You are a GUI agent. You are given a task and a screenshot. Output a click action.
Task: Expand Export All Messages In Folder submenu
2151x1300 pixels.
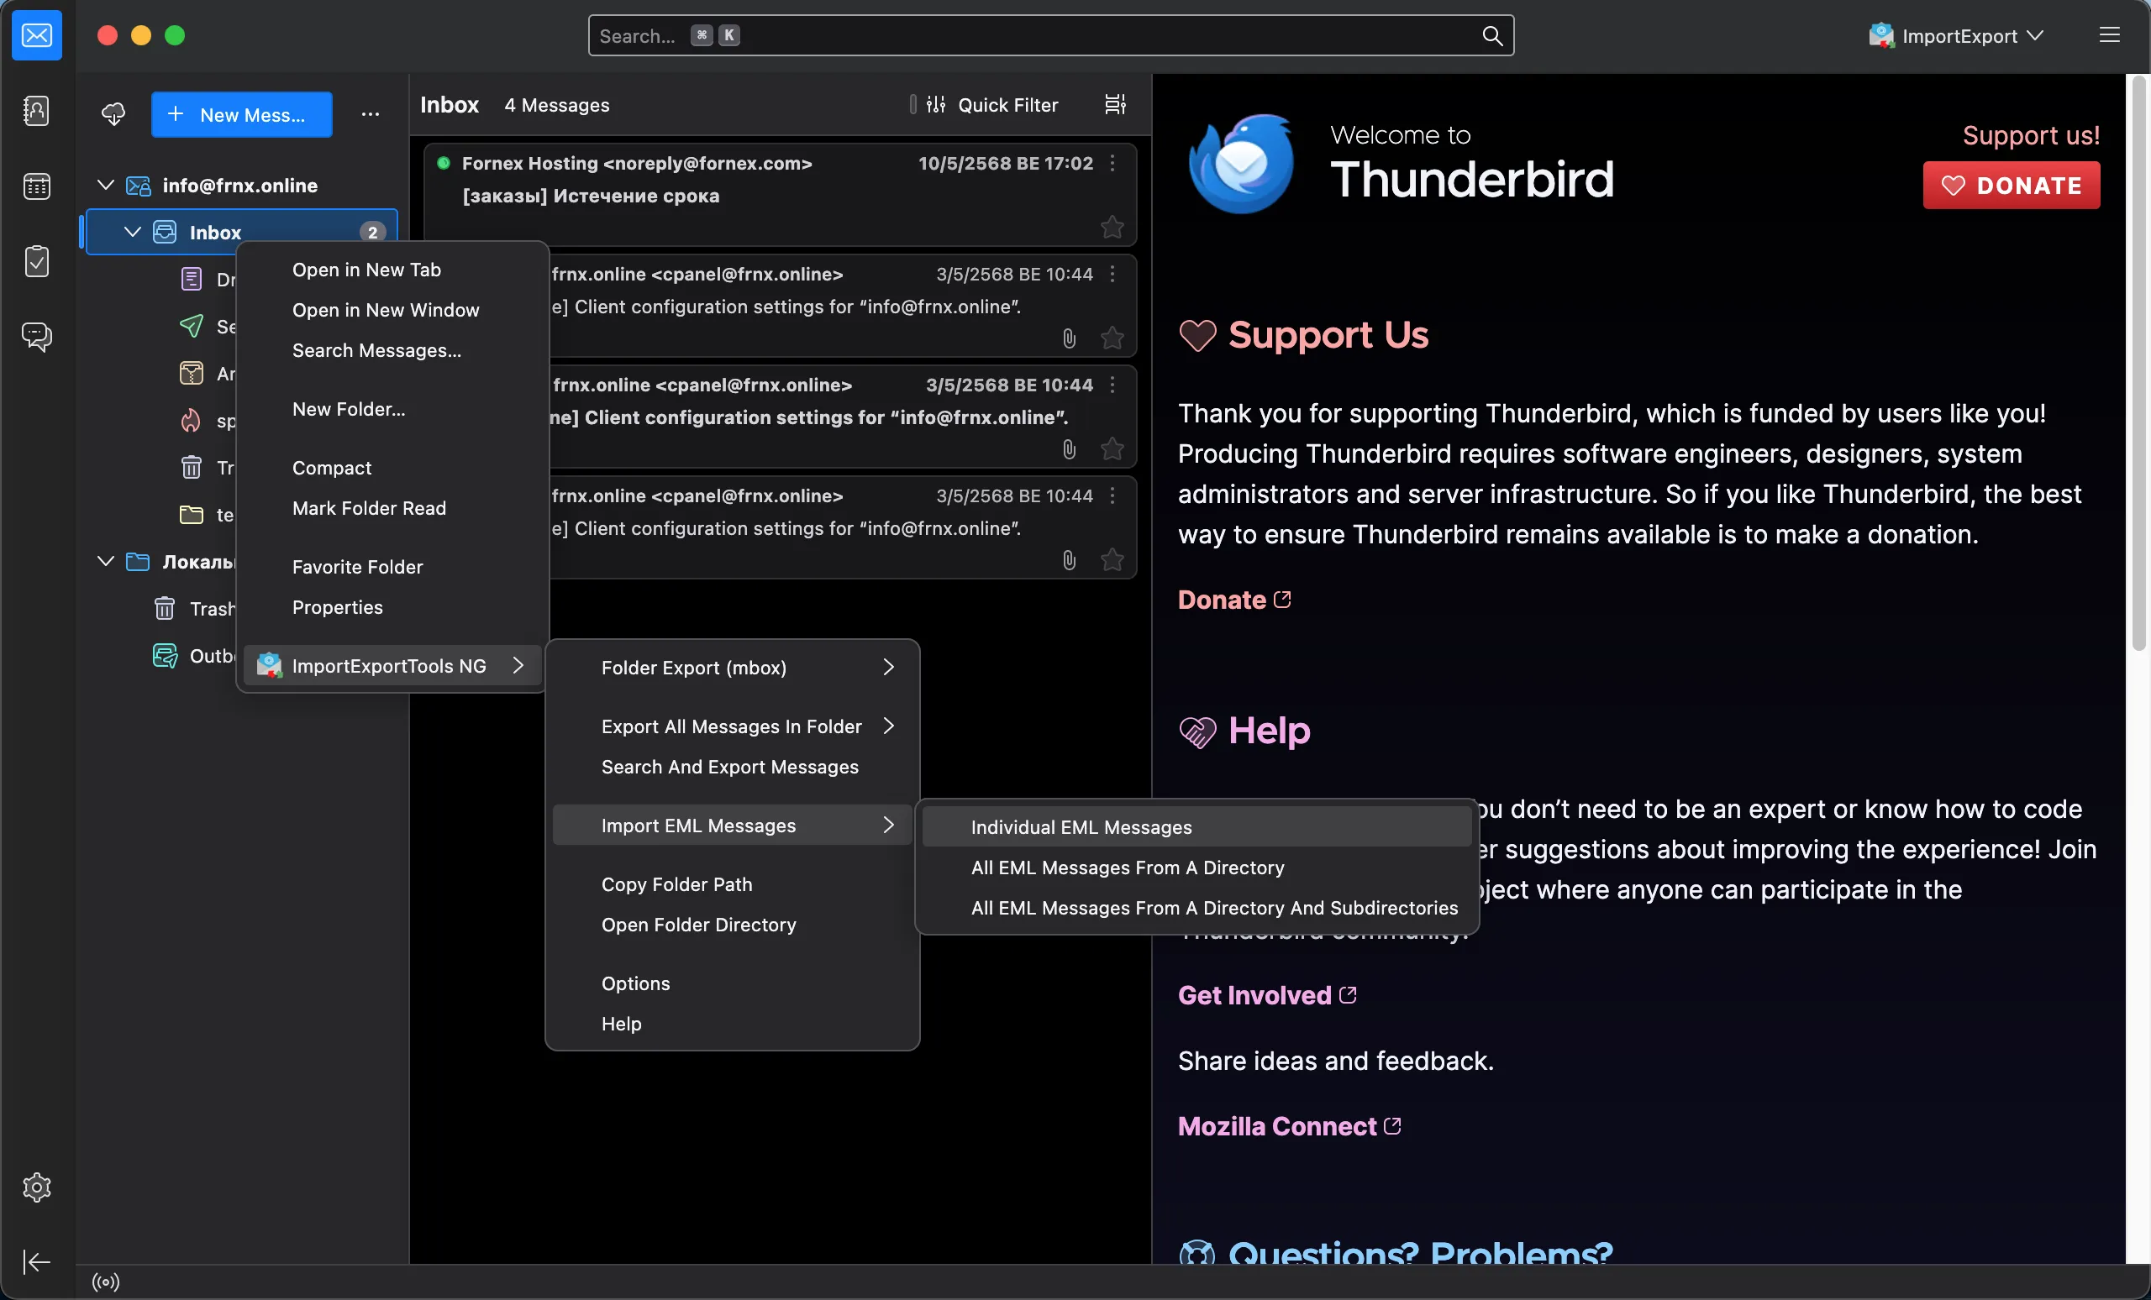[x=733, y=726]
